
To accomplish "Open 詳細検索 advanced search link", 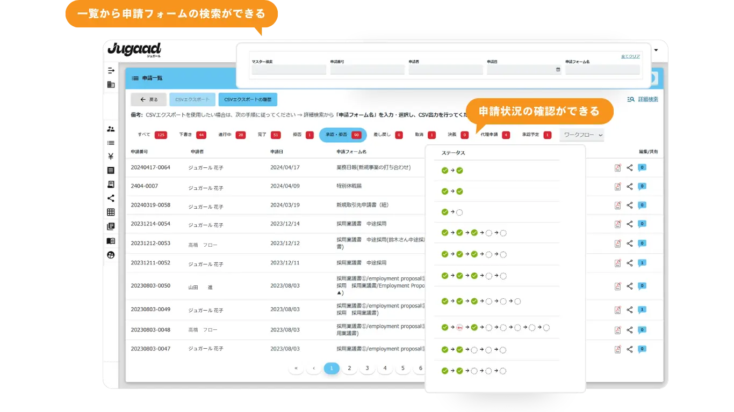I will coord(643,99).
